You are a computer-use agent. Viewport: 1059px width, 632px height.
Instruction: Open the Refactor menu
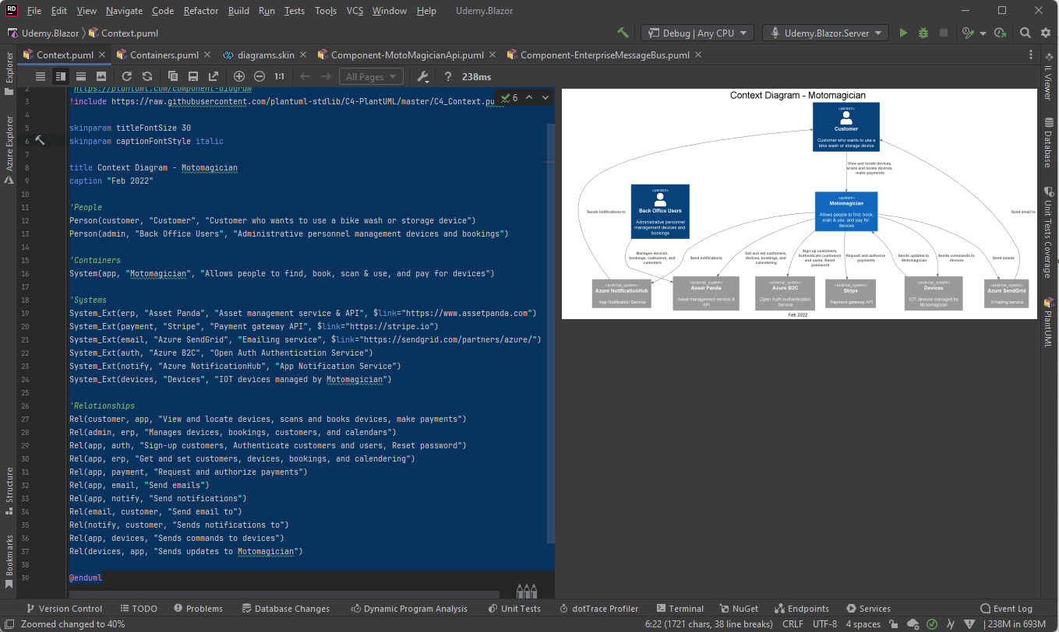pyautogui.click(x=200, y=11)
